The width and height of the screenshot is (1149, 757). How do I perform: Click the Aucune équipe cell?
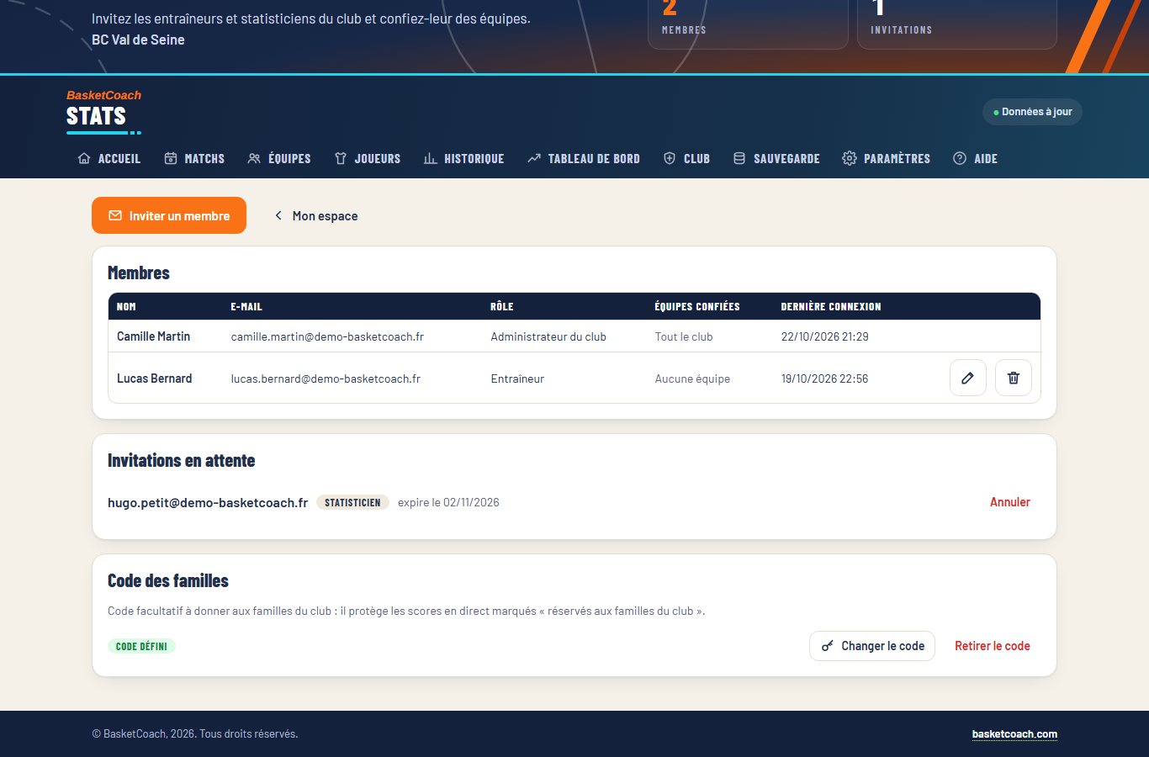(x=692, y=378)
